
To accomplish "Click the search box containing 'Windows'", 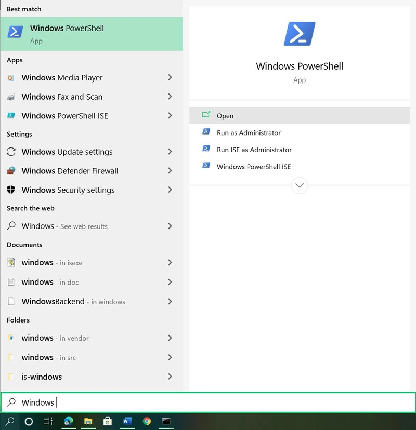I will (208, 402).
